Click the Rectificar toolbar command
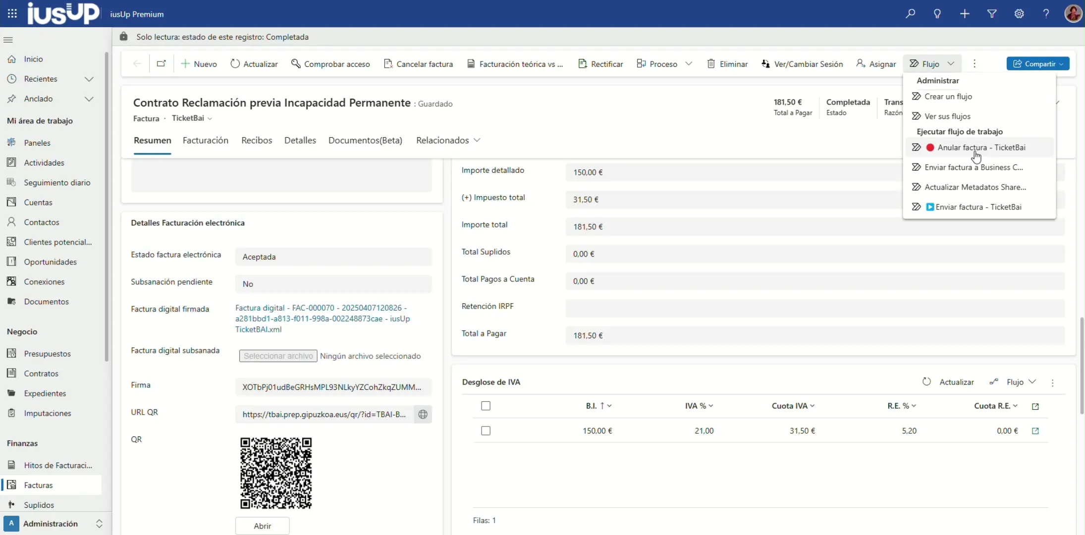 click(x=600, y=64)
